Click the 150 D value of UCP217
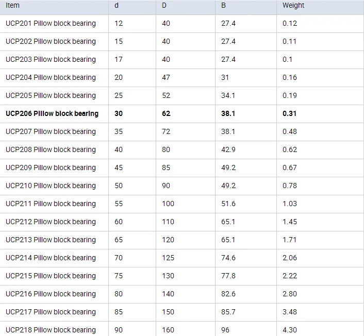This screenshot has width=364, height=336. [168, 312]
